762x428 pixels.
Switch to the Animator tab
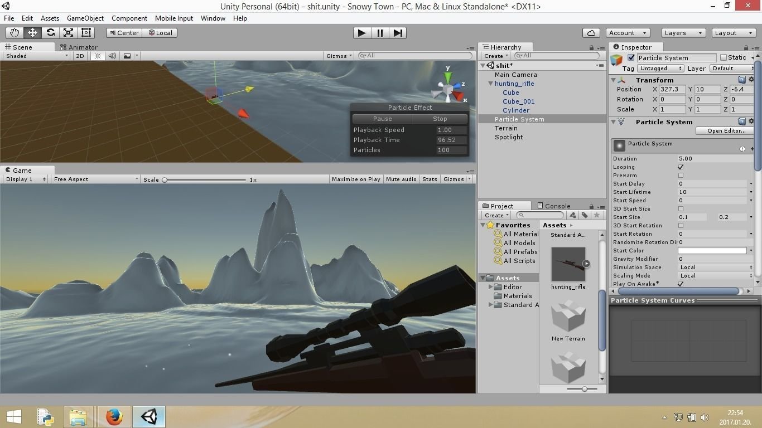pyautogui.click(x=79, y=47)
